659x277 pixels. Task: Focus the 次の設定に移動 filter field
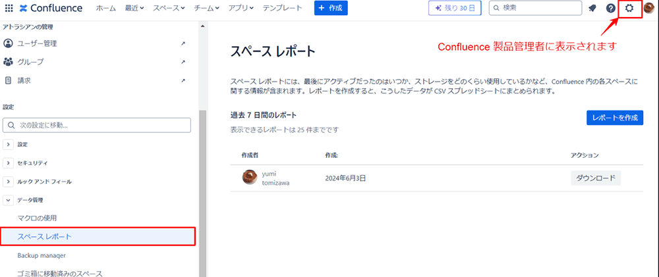point(97,125)
